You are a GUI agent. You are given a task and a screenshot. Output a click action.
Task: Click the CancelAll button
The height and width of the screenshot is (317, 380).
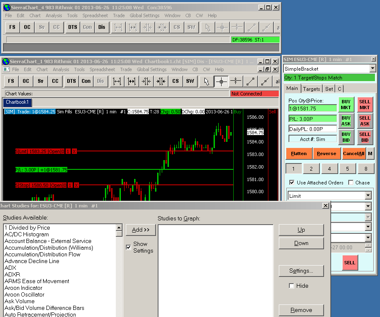354,153
